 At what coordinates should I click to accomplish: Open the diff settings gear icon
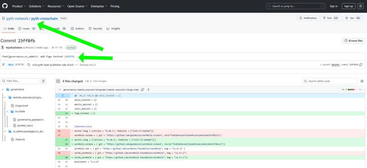362,81
